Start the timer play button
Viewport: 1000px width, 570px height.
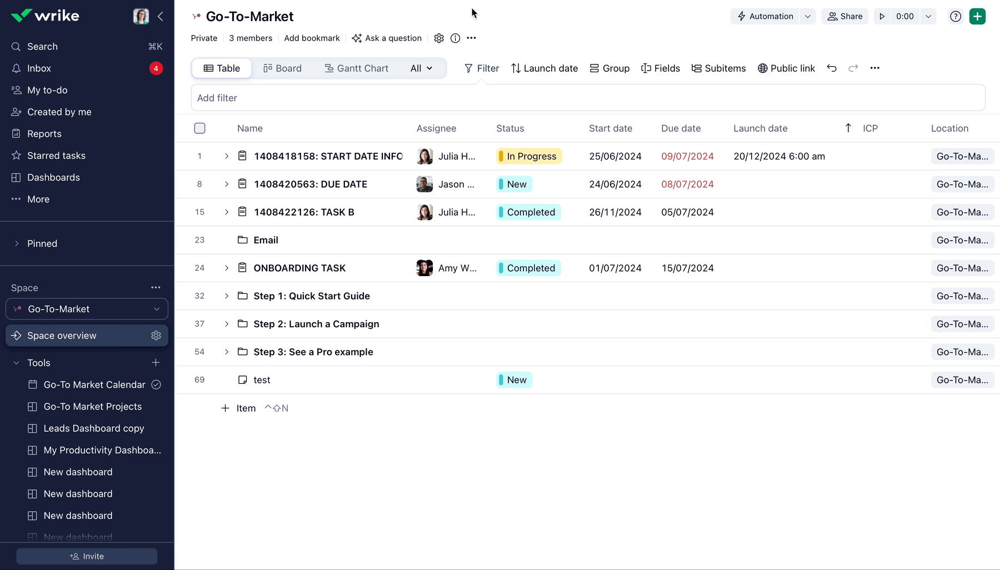pos(882,17)
